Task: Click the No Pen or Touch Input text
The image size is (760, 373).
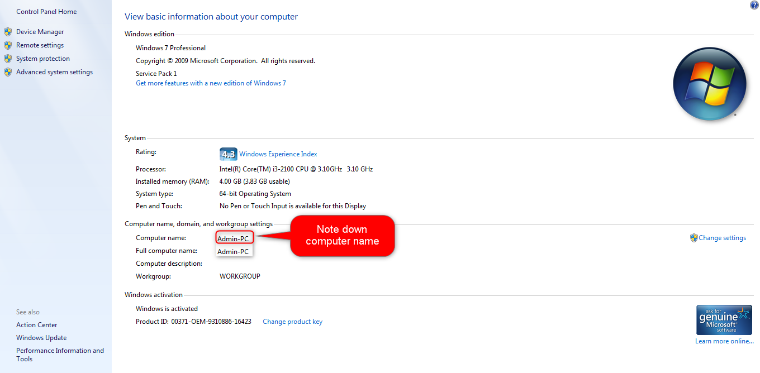Action: [x=293, y=206]
